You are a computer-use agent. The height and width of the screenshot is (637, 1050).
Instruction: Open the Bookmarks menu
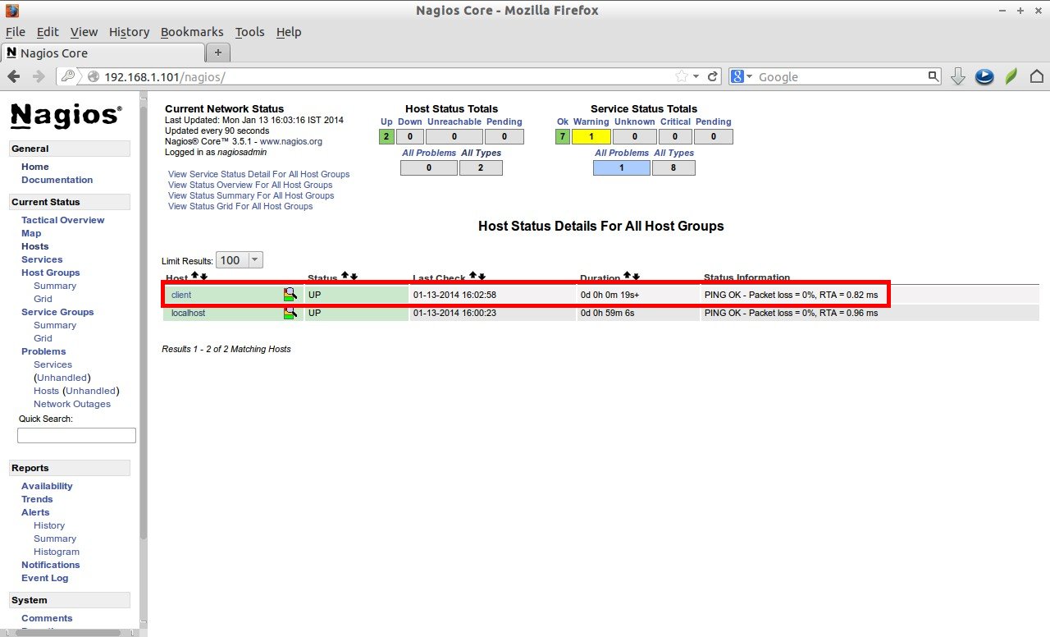pos(192,32)
